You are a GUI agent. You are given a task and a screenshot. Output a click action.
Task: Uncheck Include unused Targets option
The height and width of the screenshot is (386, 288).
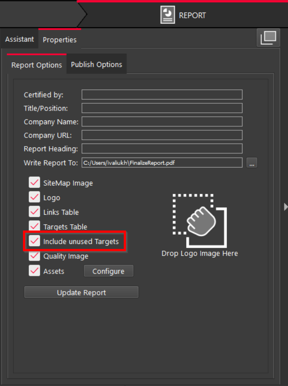[34, 241]
